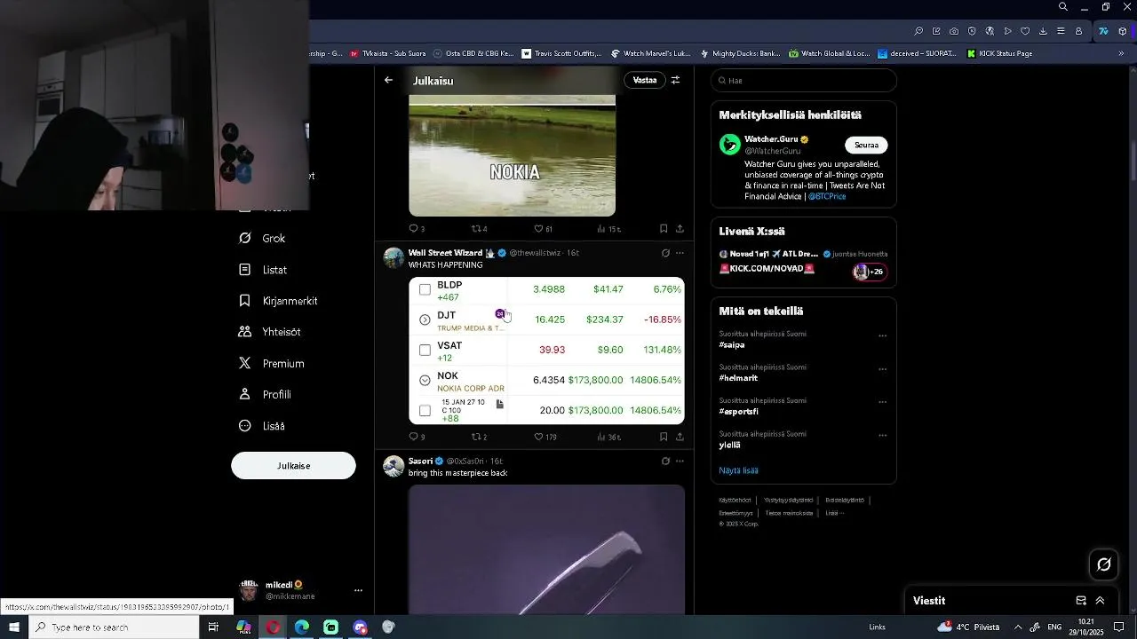Viewport: 1137px width, 639px height.
Task: Click the Hae search field
Action: click(x=803, y=80)
